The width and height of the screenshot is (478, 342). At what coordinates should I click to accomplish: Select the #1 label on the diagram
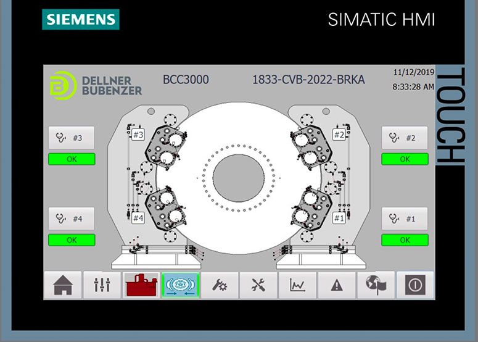click(x=339, y=218)
